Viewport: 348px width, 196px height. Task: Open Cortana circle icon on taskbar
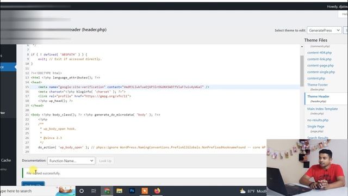[x=82, y=191]
